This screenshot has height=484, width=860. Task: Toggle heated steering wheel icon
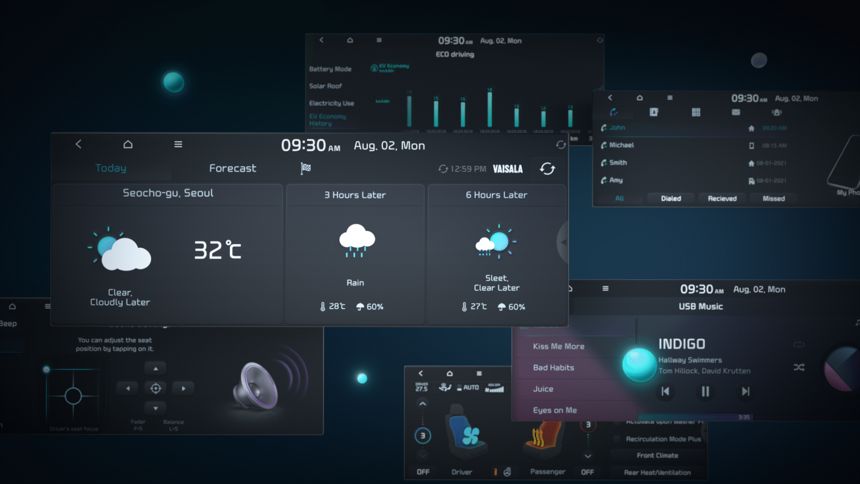507,472
